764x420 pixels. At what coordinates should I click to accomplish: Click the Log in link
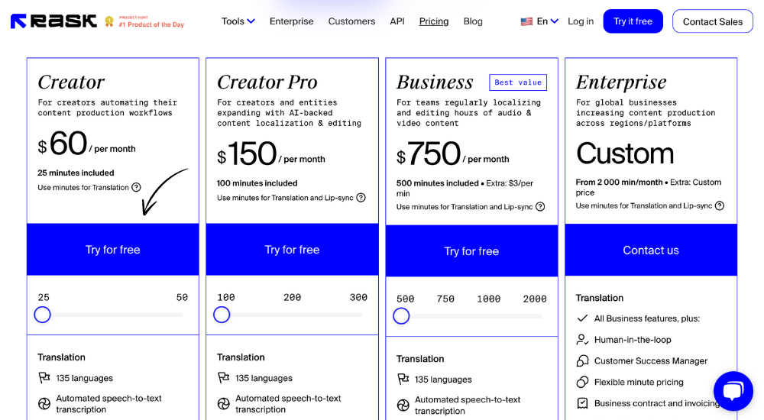click(581, 21)
